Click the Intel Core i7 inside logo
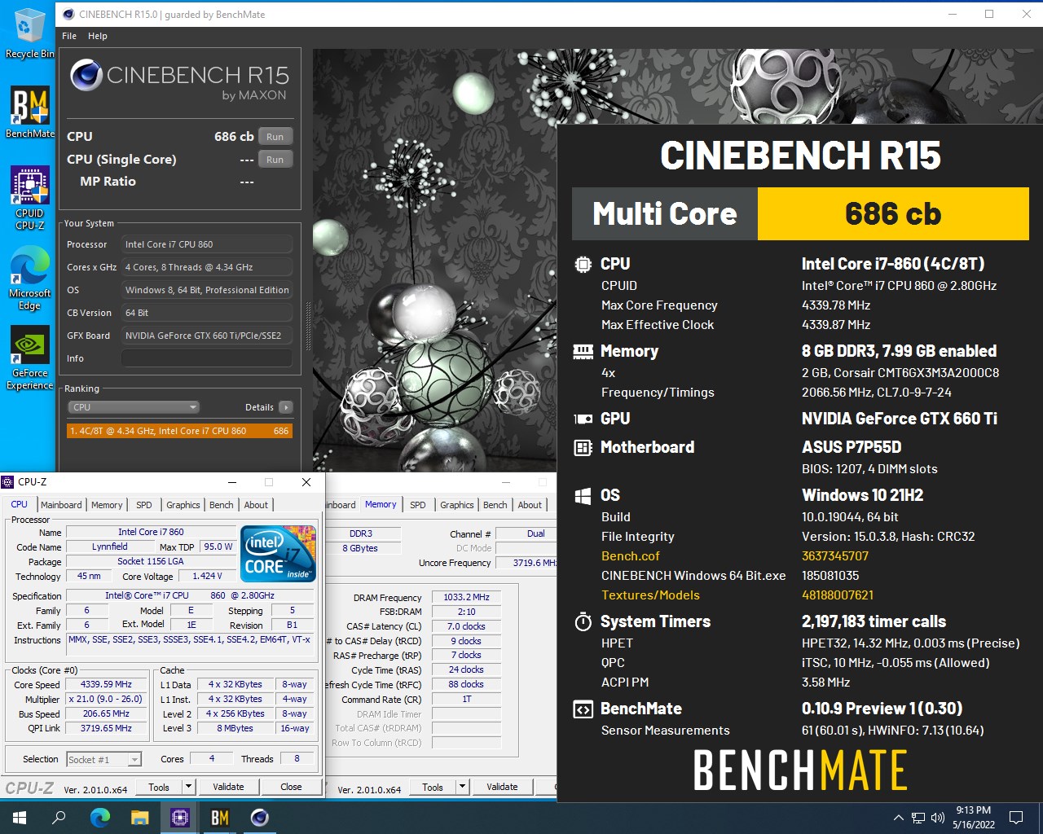Screen dimensions: 1043x834 click(x=278, y=554)
